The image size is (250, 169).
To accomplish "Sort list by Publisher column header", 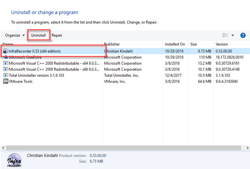I will click(112, 44).
